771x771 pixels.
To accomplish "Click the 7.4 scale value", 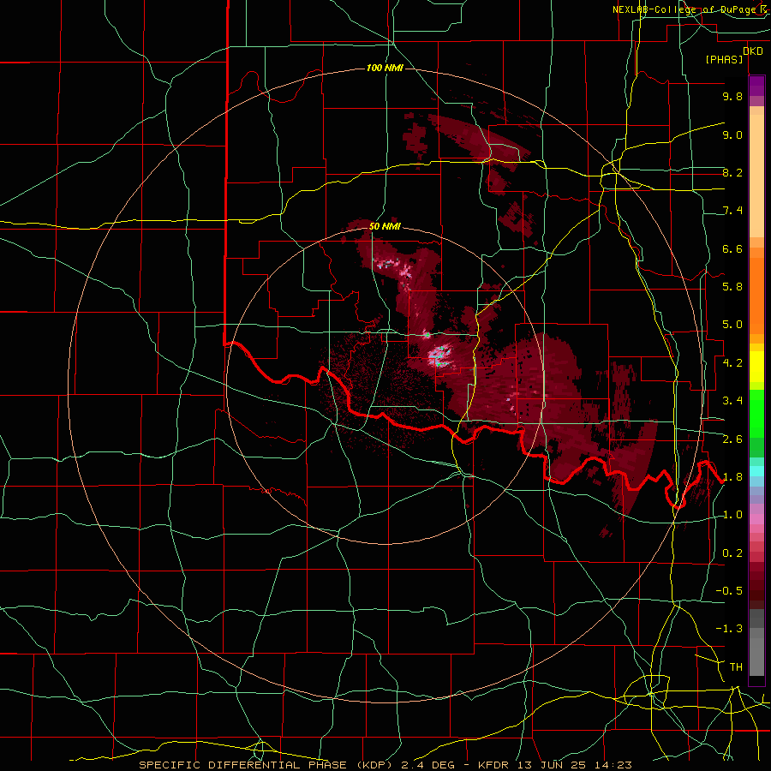I will pos(732,211).
